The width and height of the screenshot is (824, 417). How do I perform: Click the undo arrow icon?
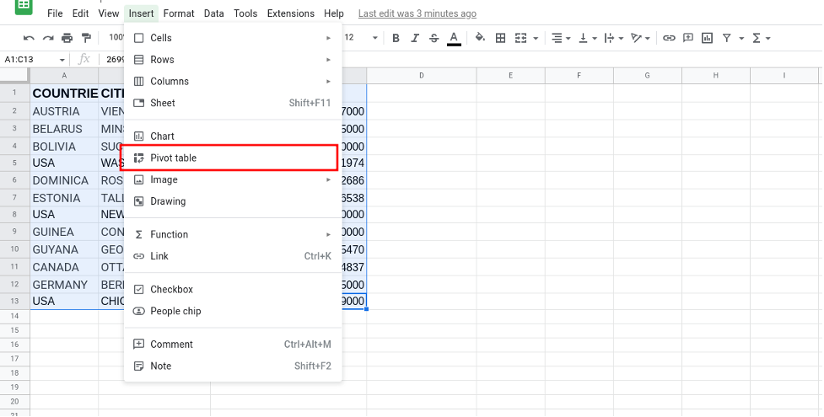click(29, 38)
